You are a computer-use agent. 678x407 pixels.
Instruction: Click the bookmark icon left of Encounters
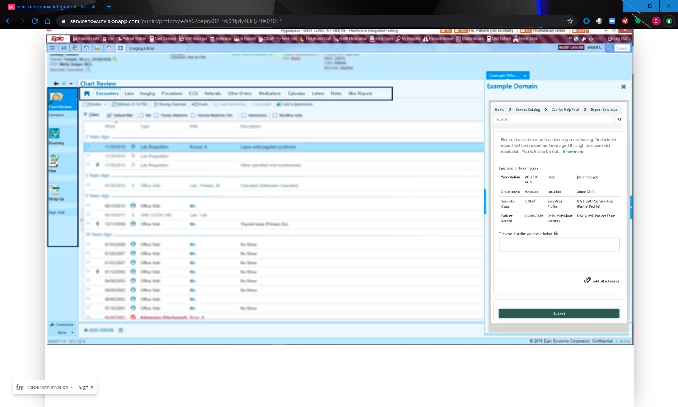[87, 93]
